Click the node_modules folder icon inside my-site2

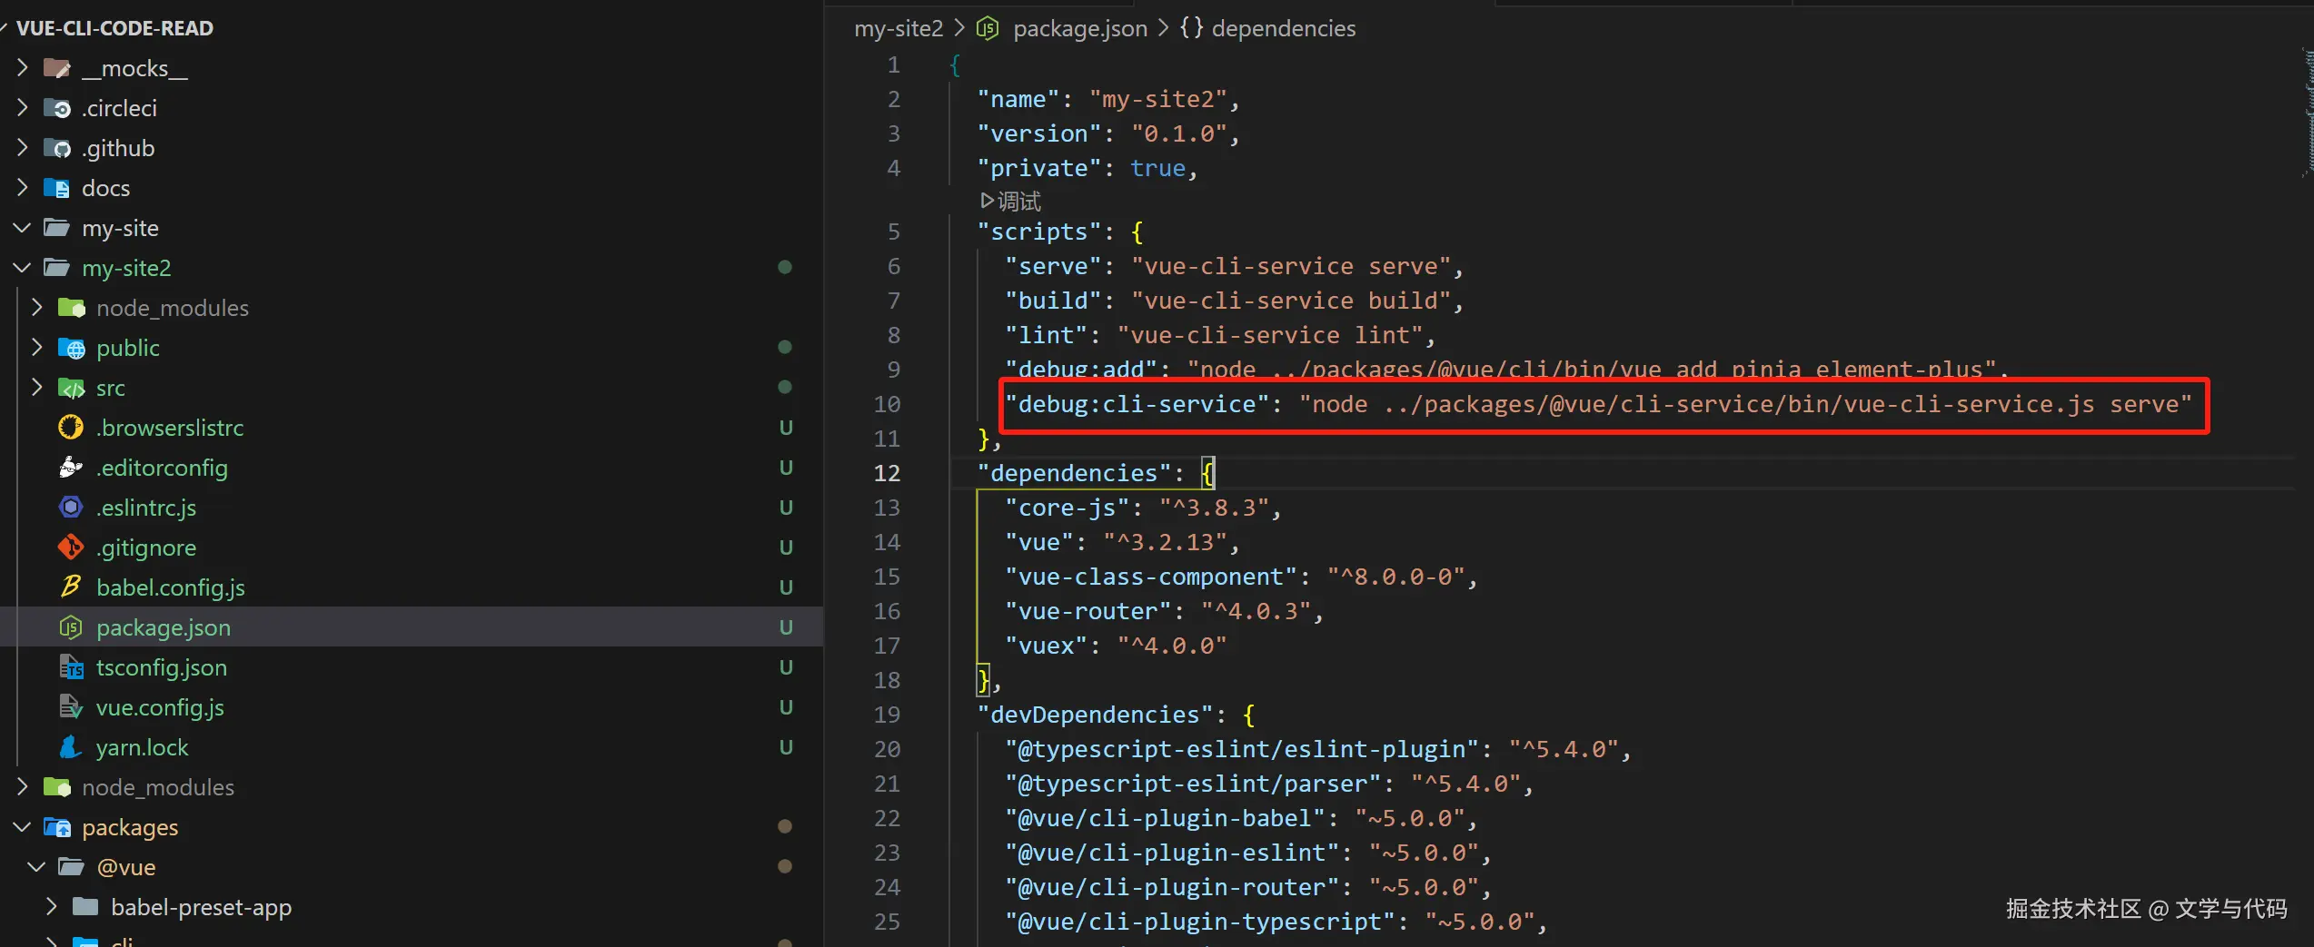[72, 308]
